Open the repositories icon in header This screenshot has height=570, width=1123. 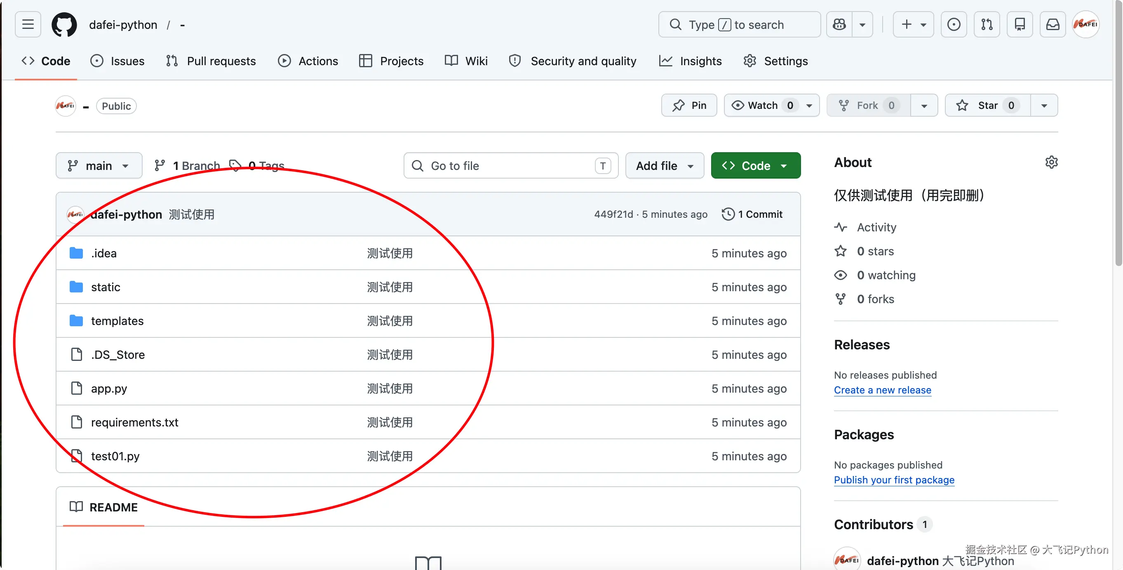click(x=1020, y=24)
